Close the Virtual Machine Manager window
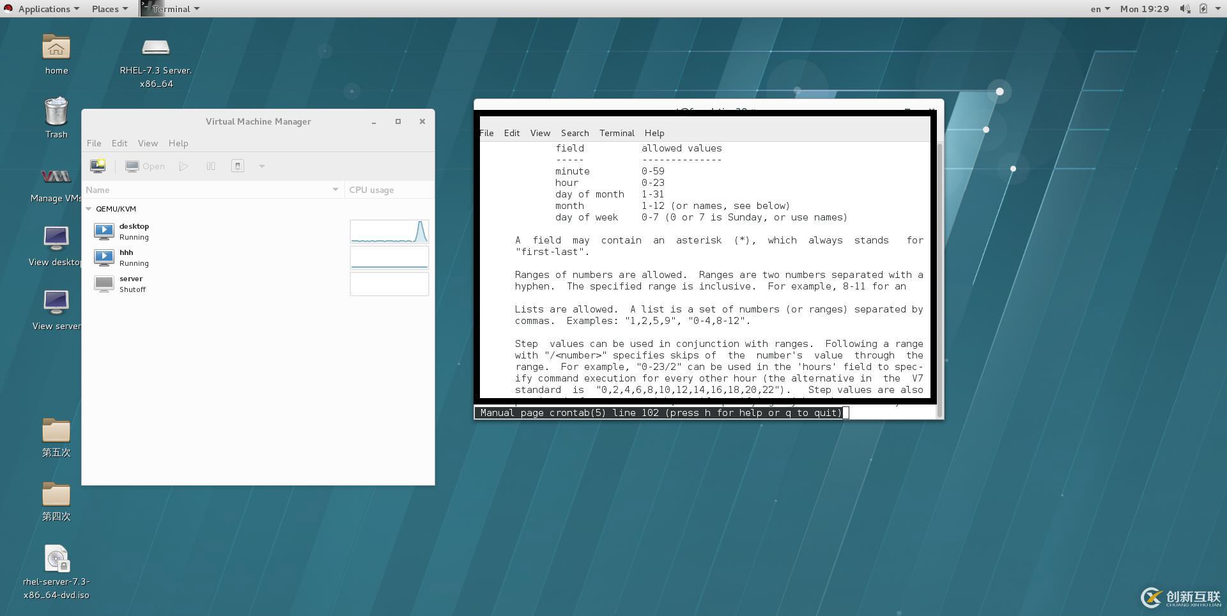This screenshot has width=1227, height=616. click(422, 121)
